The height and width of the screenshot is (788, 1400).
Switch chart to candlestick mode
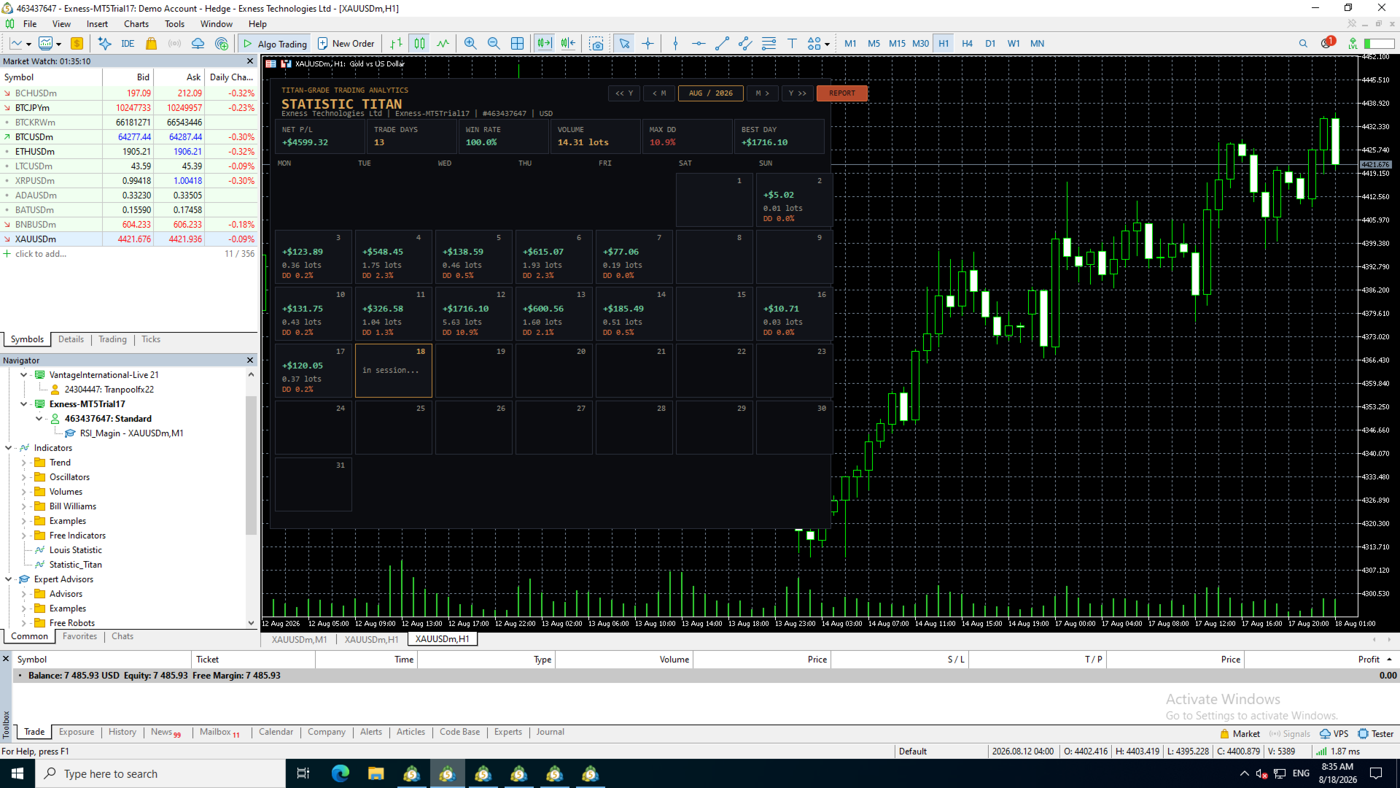point(419,44)
